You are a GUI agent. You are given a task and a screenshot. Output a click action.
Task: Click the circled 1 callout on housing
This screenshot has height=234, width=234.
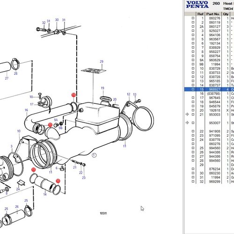(94, 155)
